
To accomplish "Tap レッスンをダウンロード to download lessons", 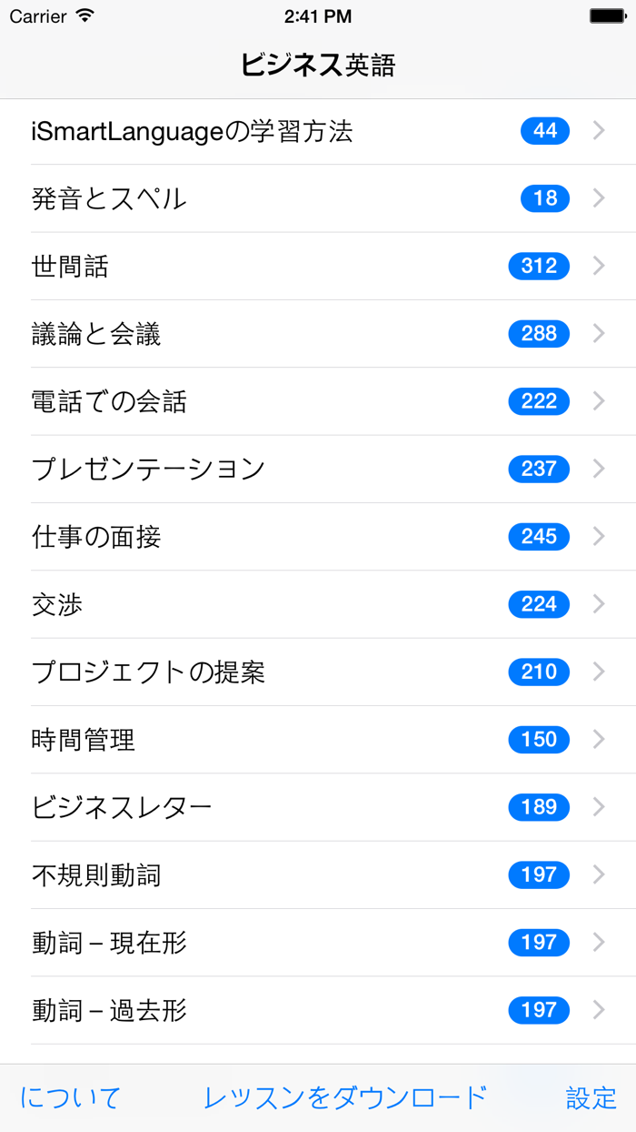I will pyautogui.click(x=318, y=1098).
